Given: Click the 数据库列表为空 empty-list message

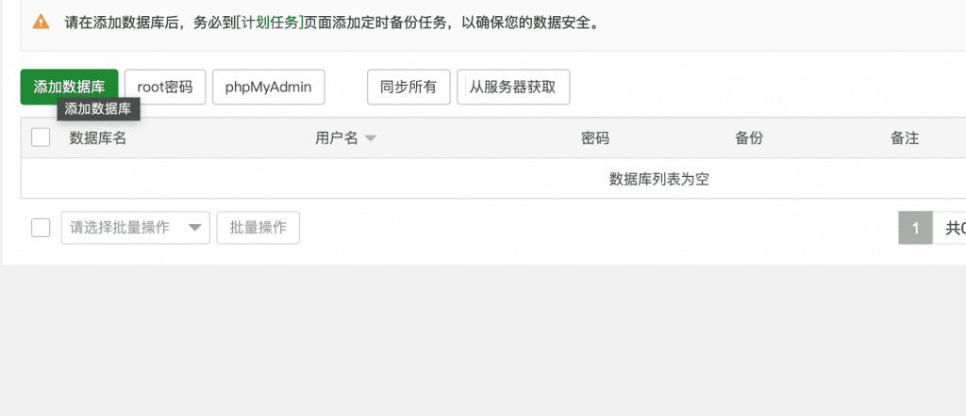Looking at the screenshot, I should pos(659,179).
